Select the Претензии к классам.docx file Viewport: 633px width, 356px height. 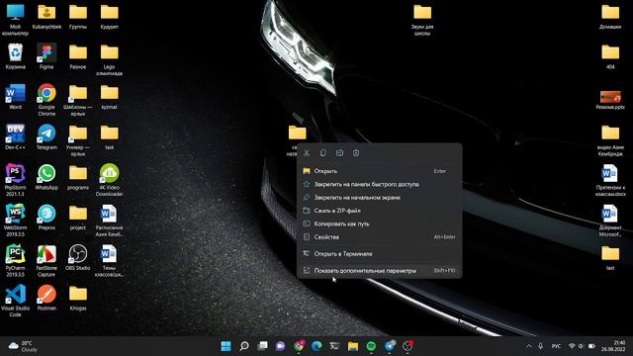coord(610,180)
